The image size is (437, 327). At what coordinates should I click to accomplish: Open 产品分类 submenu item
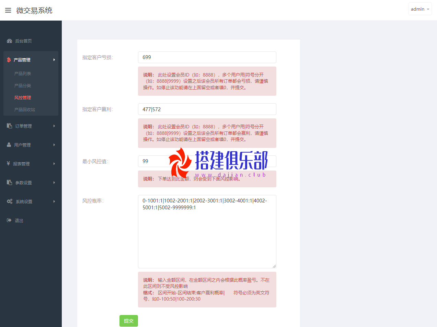pos(23,85)
